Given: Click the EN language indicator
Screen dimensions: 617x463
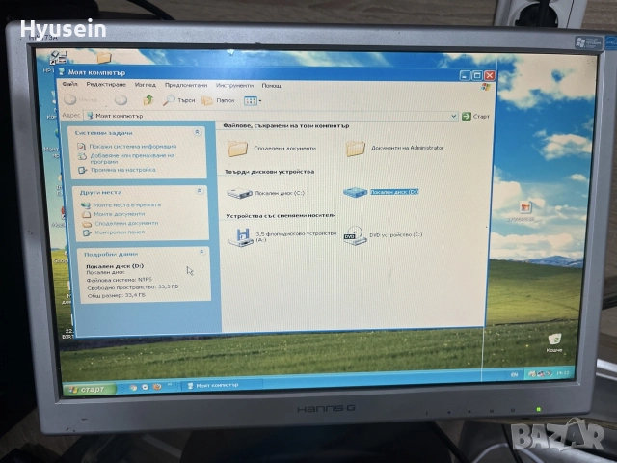Looking at the screenshot, I should [514, 375].
